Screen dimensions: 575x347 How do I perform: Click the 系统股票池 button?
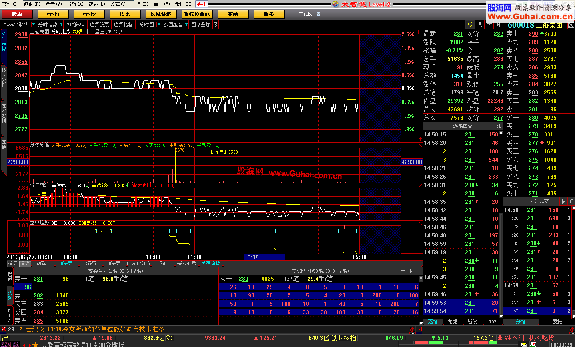pyautogui.click(x=197, y=14)
